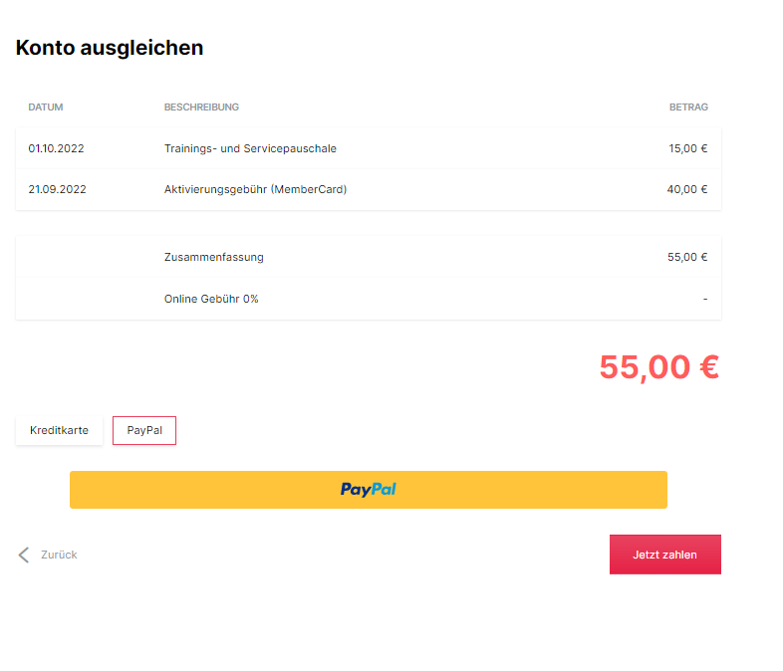Click the back chevron arrow icon

[24, 555]
